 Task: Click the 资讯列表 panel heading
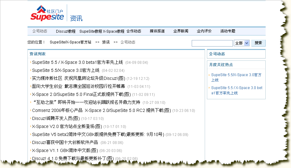pyautogui.click(x=37, y=54)
